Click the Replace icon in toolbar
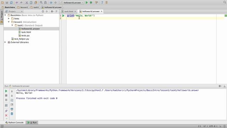227x128 pixels. (46, 2)
